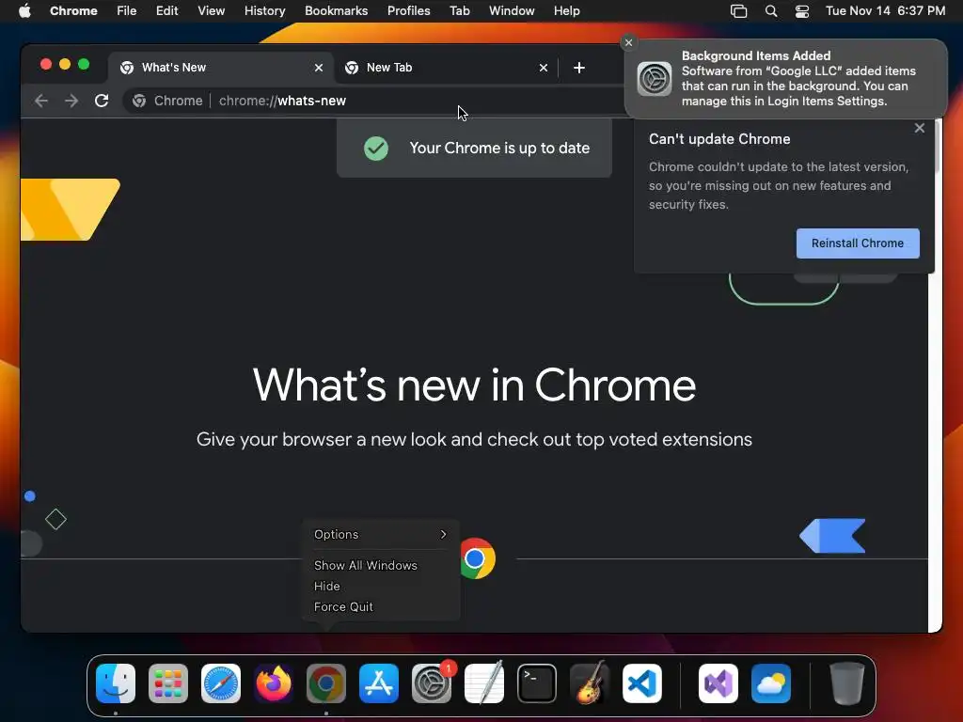
Task: Open the Profiles menu
Action: pos(409,11)
